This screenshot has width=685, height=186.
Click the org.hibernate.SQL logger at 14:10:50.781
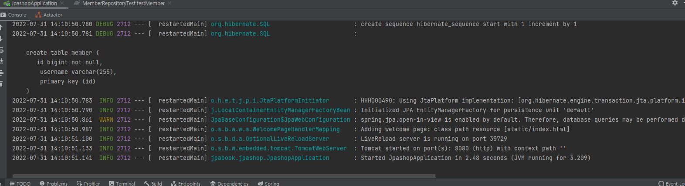click(241, 33)
